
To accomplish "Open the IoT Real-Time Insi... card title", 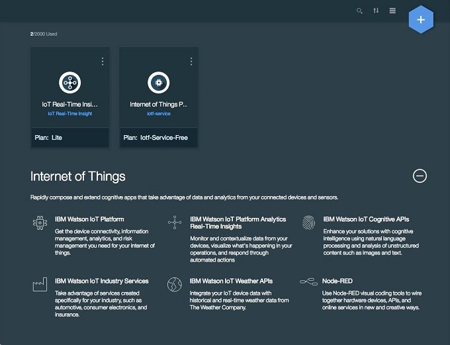I will 69,104.
